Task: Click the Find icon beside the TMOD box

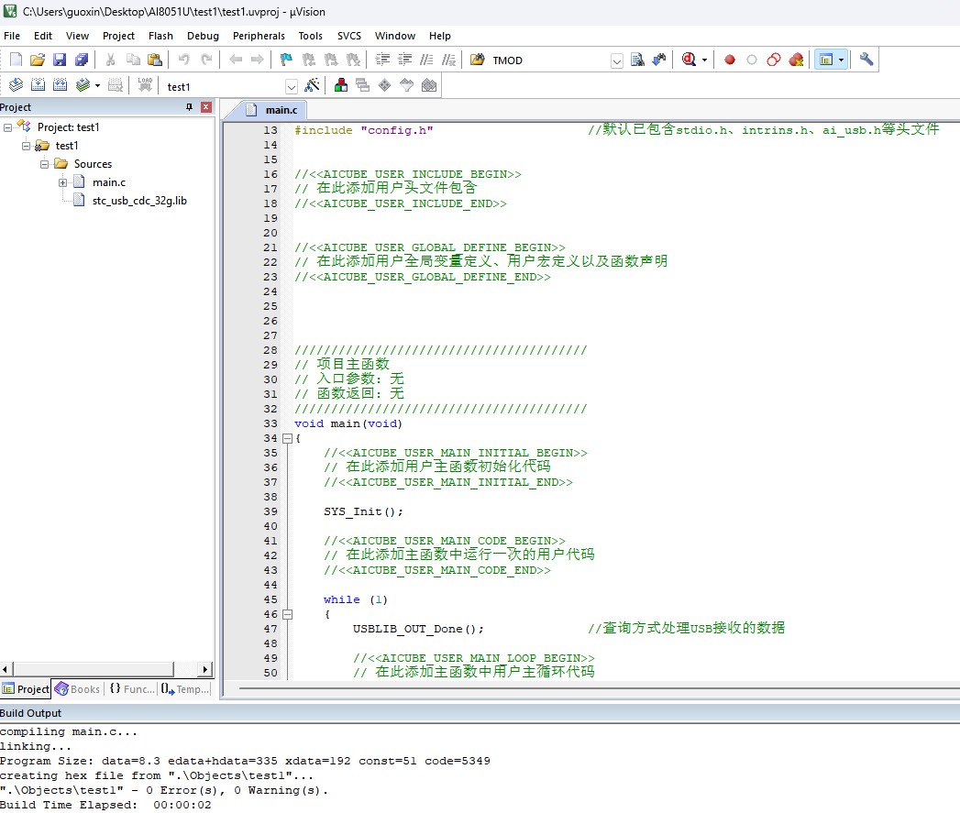Action: click(637, 60)
